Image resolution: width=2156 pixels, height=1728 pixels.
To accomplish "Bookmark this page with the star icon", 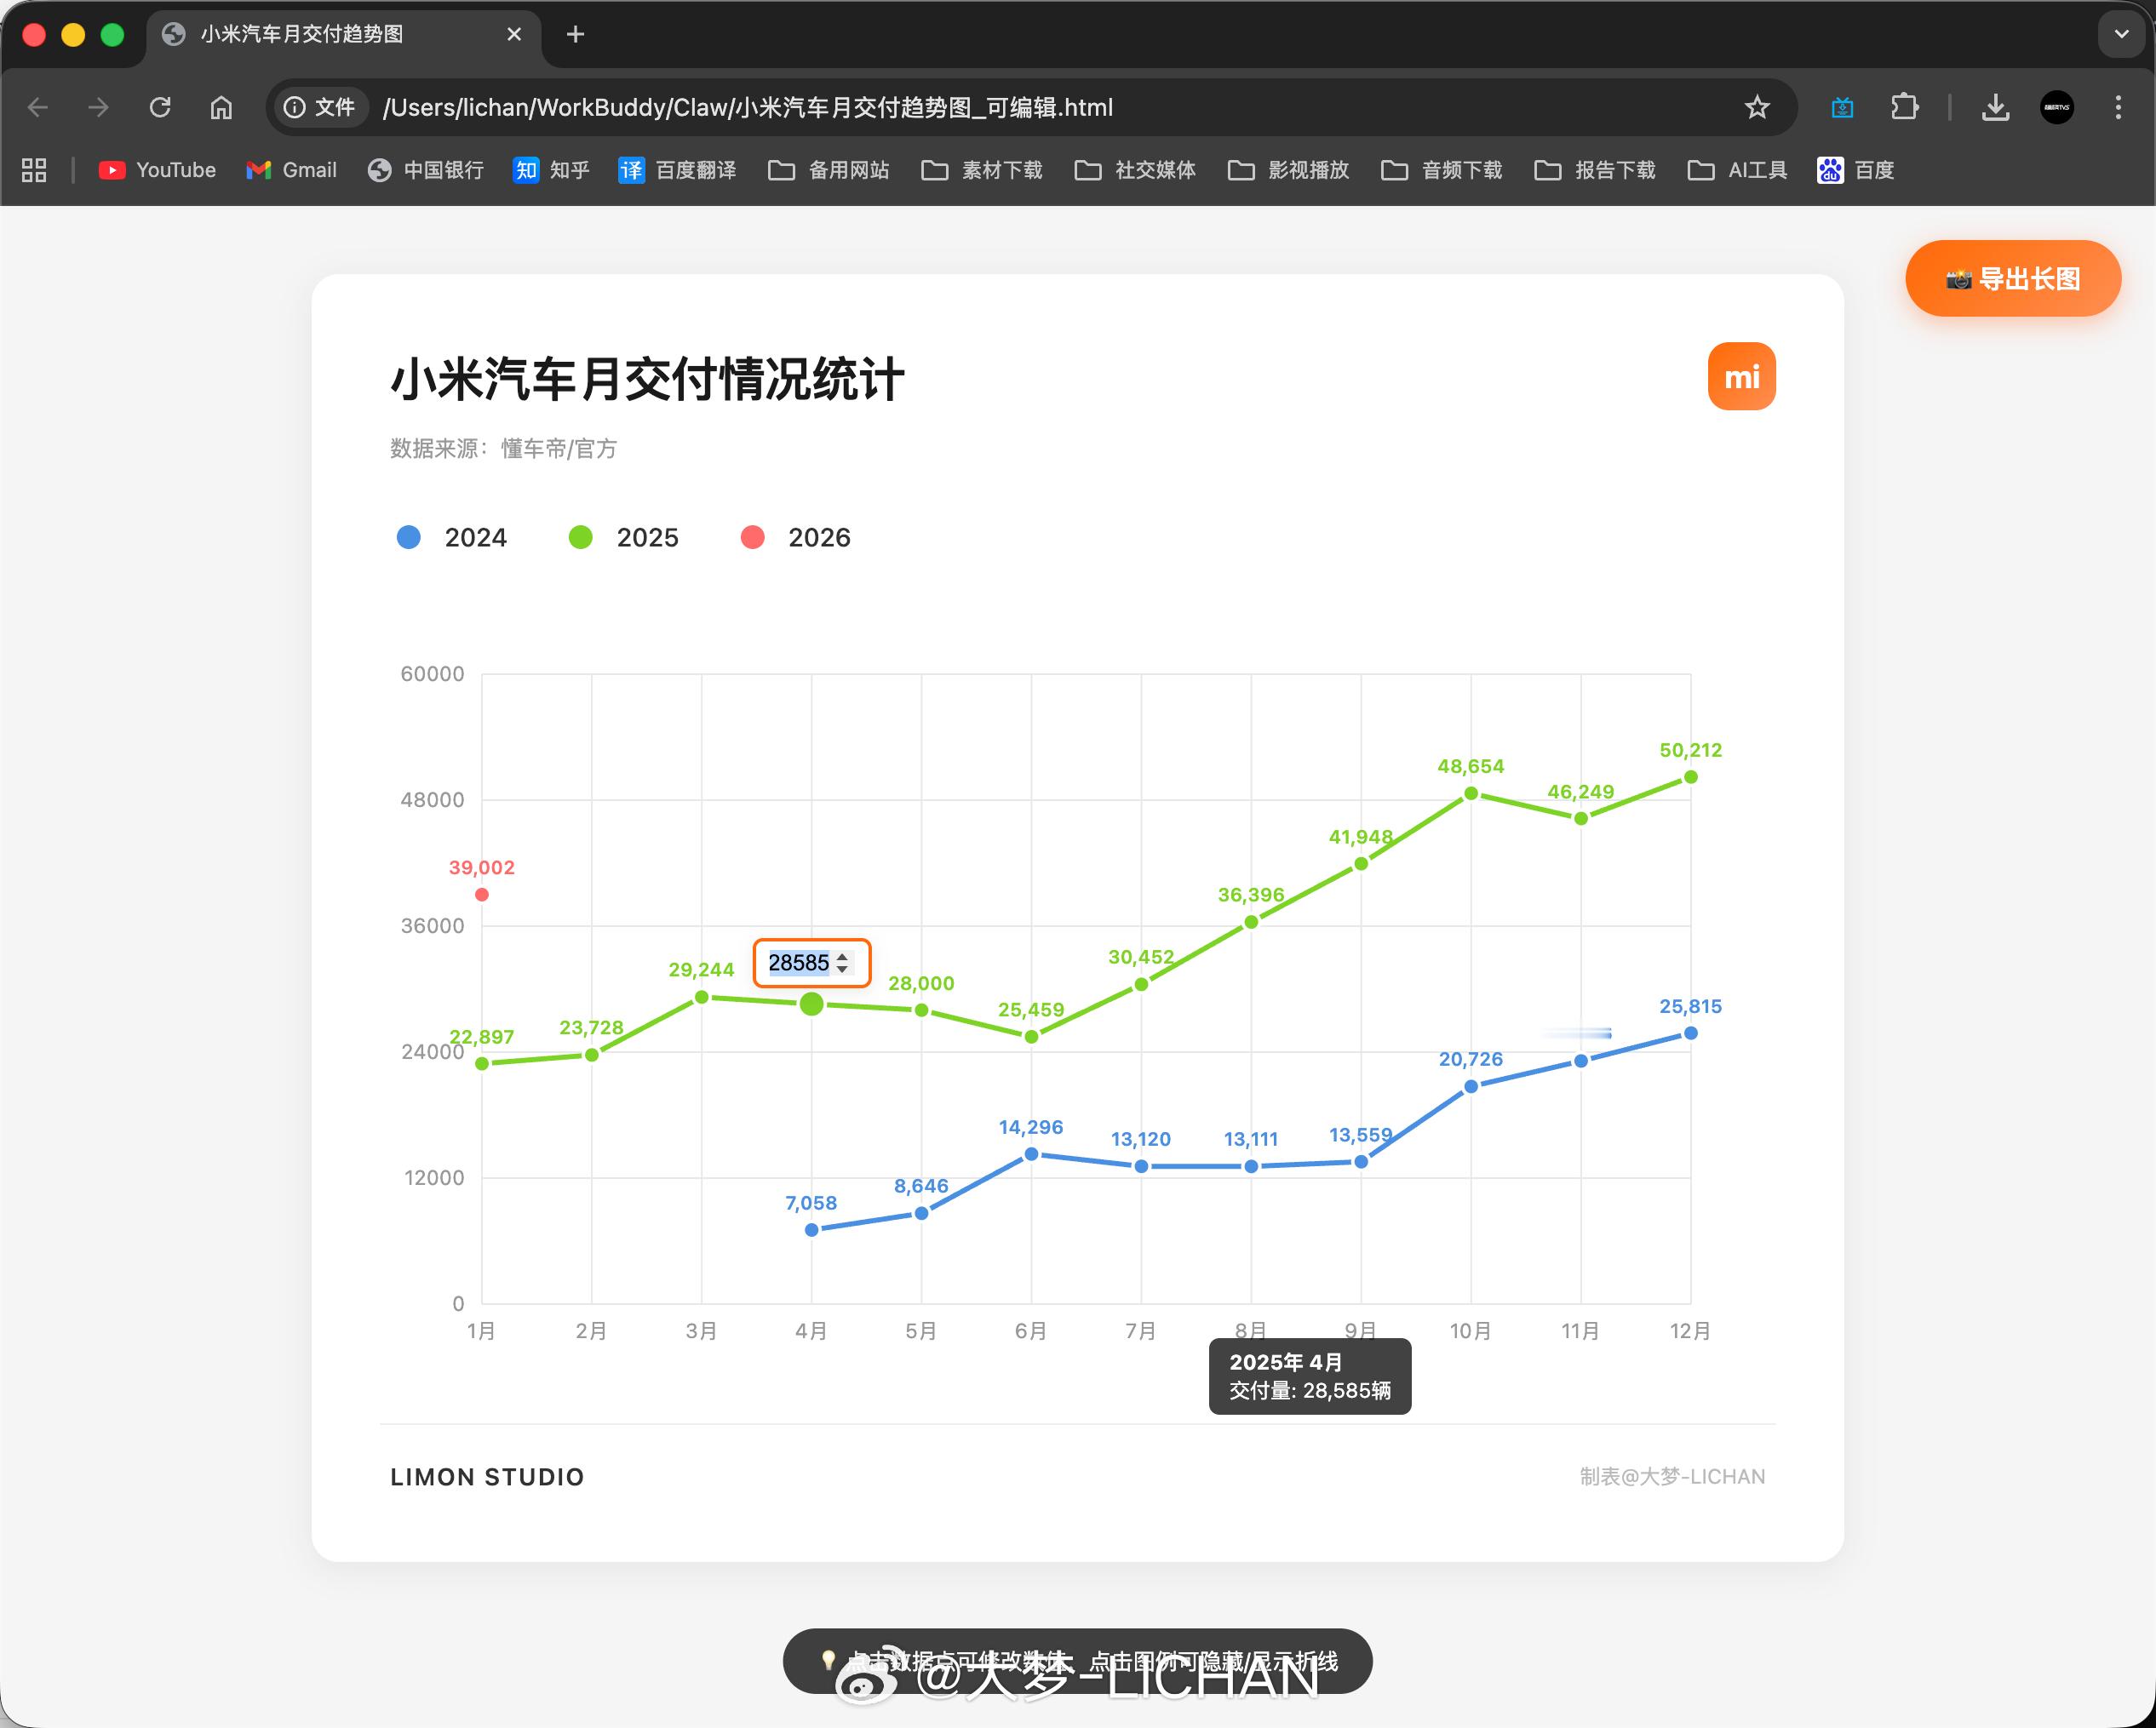I will 1756,107.
